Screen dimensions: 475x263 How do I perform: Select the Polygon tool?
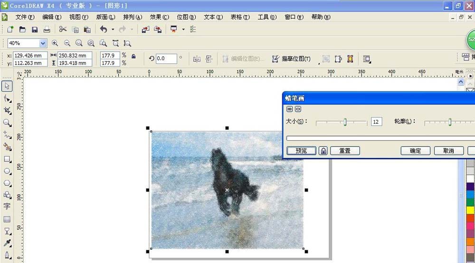tap(7, 183)
